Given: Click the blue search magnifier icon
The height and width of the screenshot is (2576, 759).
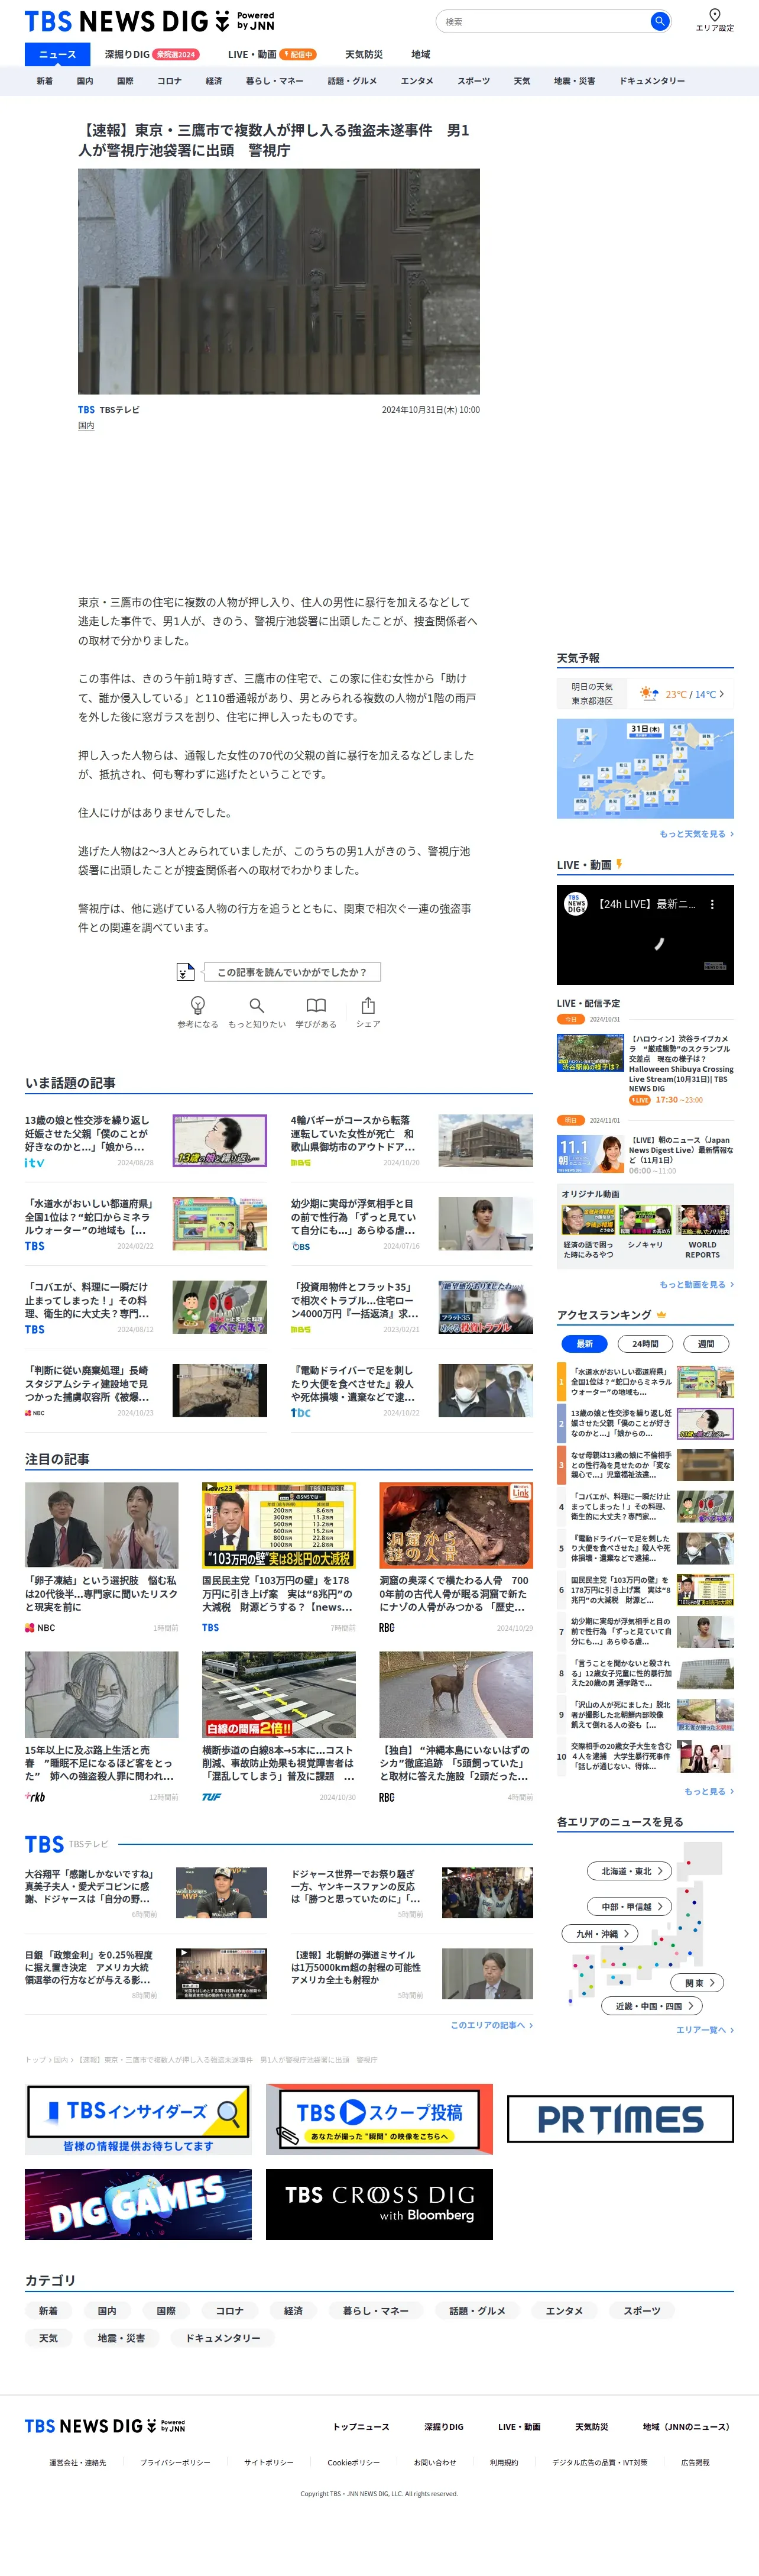Looking at the screenshot, I should coord(659,21).
